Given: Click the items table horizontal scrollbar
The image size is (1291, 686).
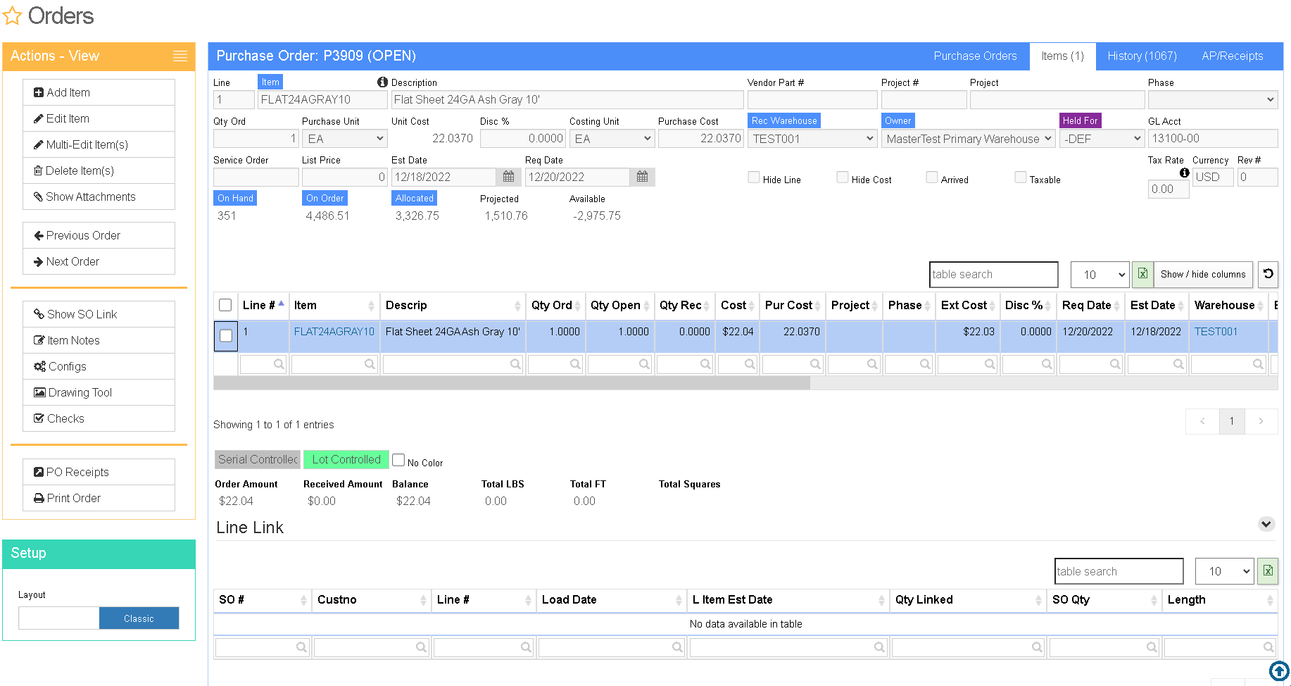Looking at the screenshot, I should tap(512, 383).
